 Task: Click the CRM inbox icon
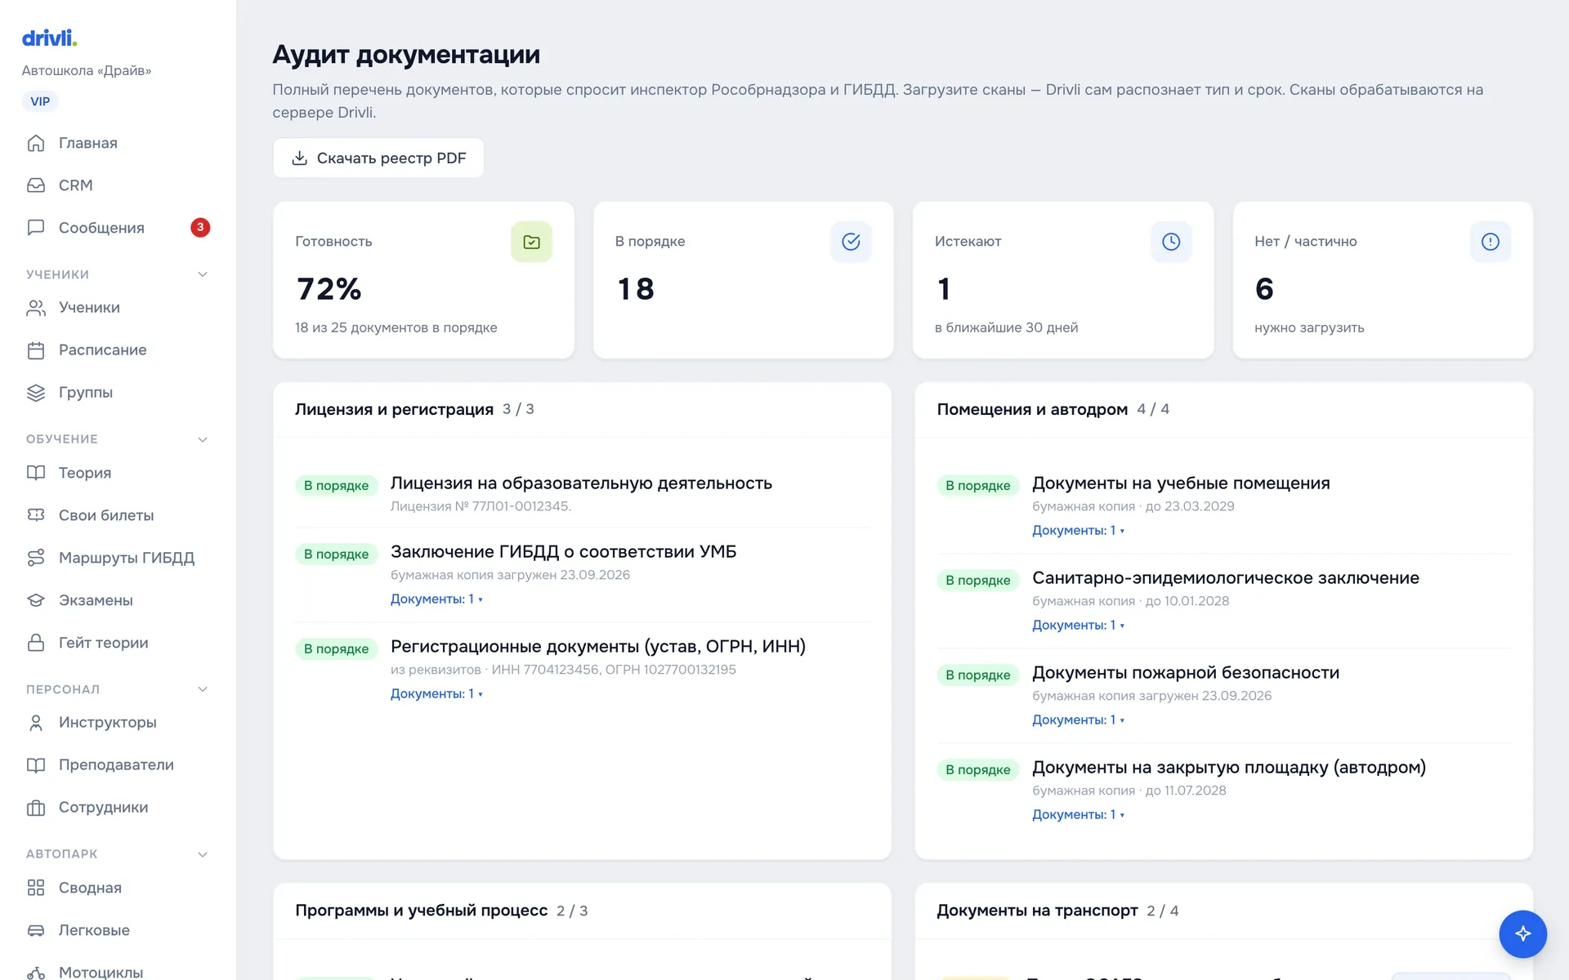tap(36, 185)
